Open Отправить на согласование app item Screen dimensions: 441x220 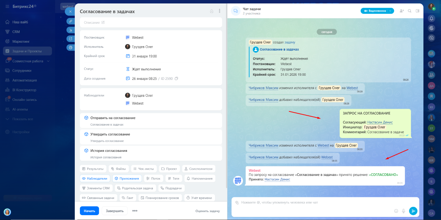click(151, 121)
